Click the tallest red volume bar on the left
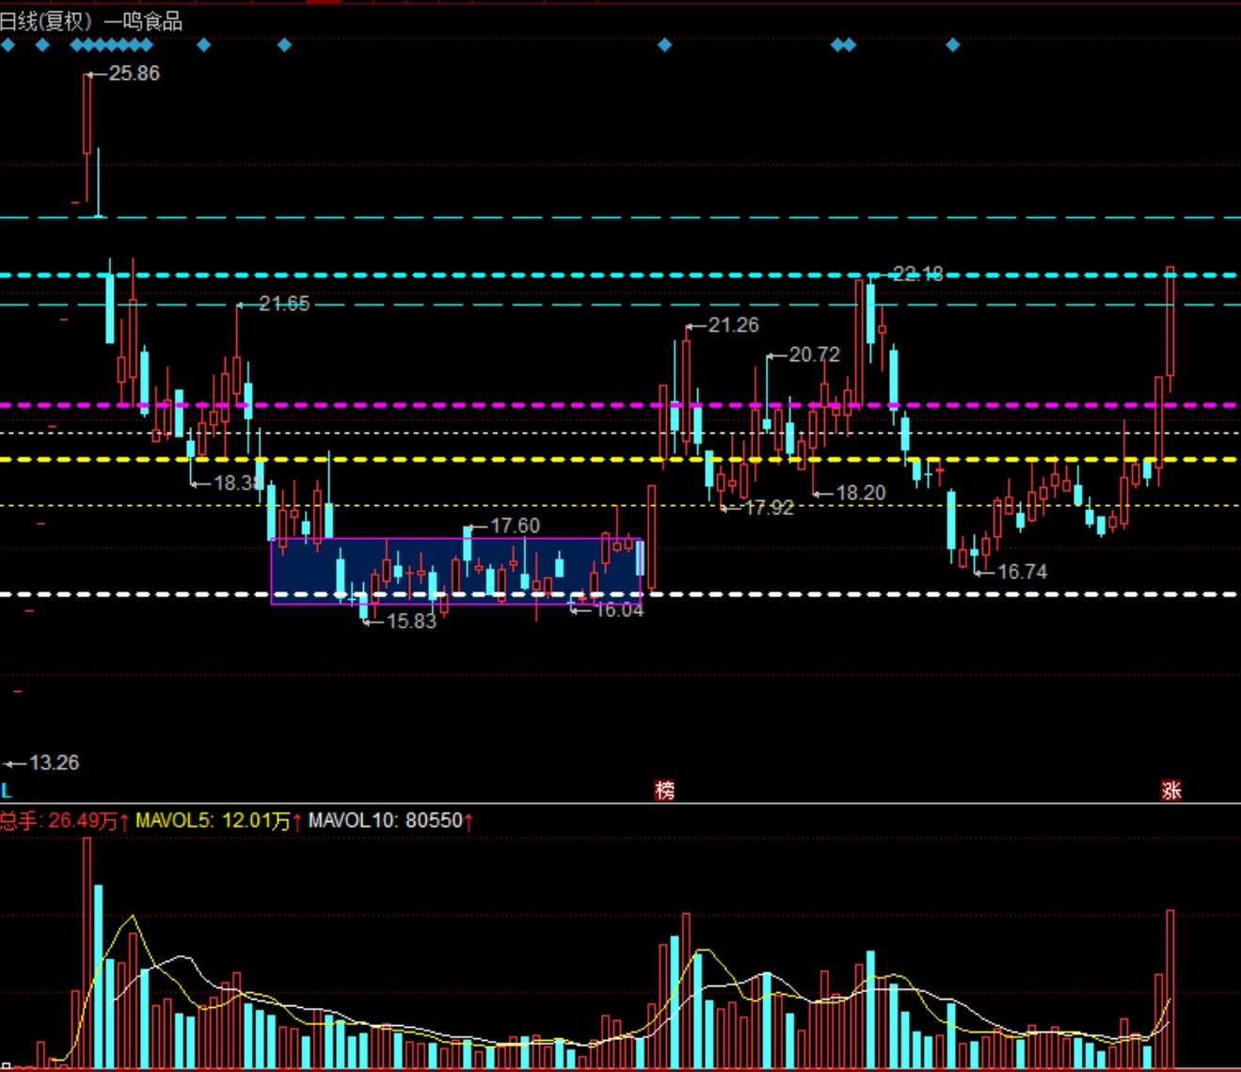 point(88,952)
